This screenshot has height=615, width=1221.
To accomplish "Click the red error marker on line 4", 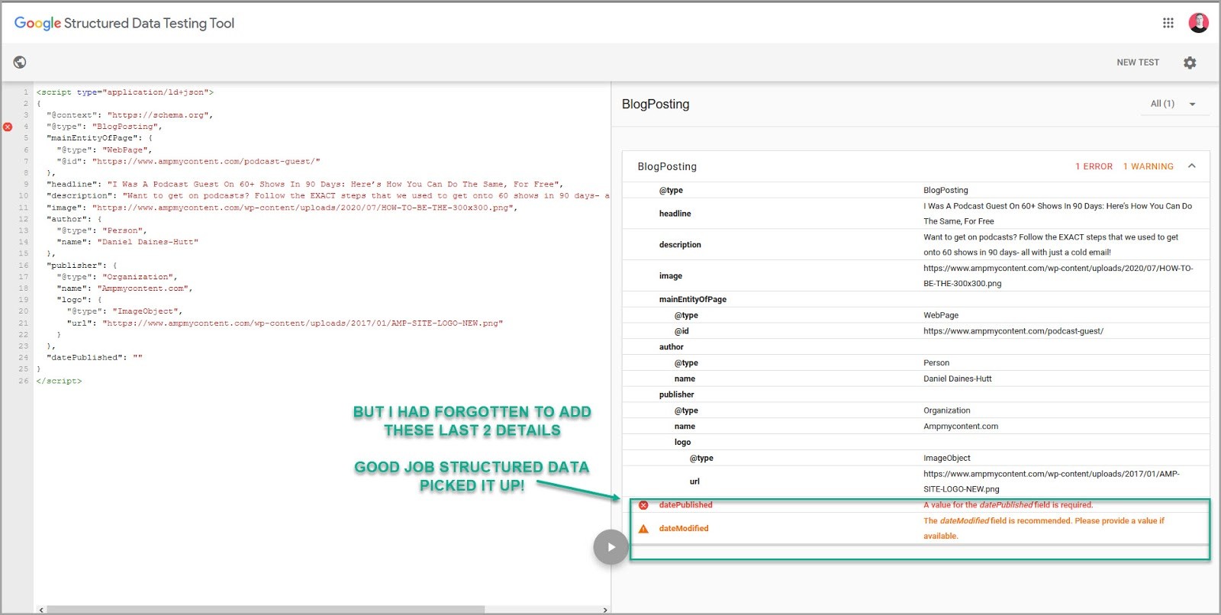I will [x=8, y=127].
